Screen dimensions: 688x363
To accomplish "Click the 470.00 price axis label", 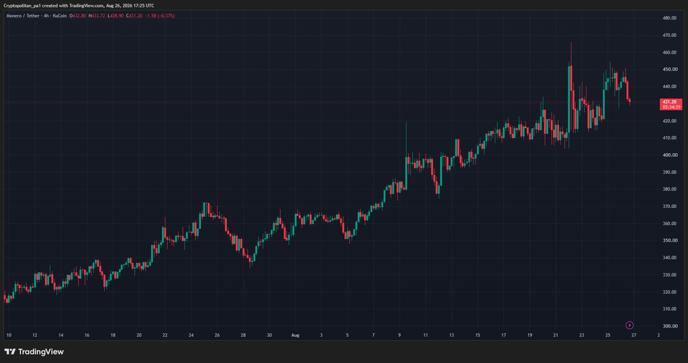I will click(x=670, y=35).
